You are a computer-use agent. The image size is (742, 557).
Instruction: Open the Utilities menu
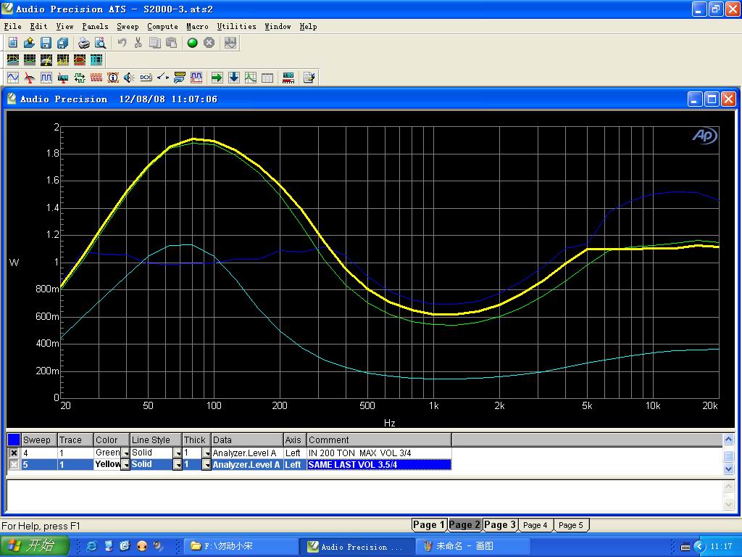(236, 26)
